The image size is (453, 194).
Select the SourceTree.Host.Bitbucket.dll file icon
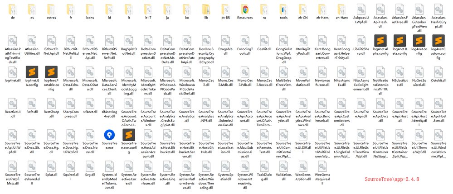pos(168,135)
